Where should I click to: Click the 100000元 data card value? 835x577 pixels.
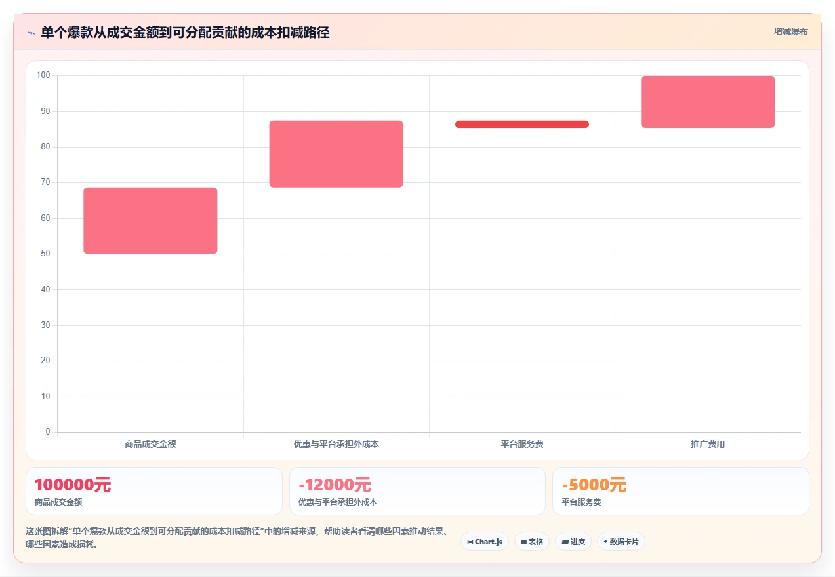pos(73,485)
